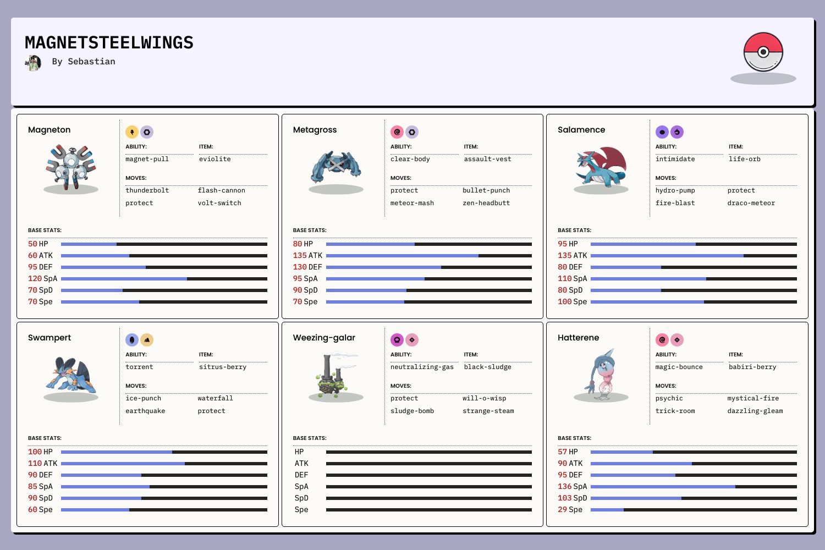This screenshot has width=825, height=550.
Task: Click the 'By Sebastian' author text
Action: pyautogui.click(x=84, y=62)
